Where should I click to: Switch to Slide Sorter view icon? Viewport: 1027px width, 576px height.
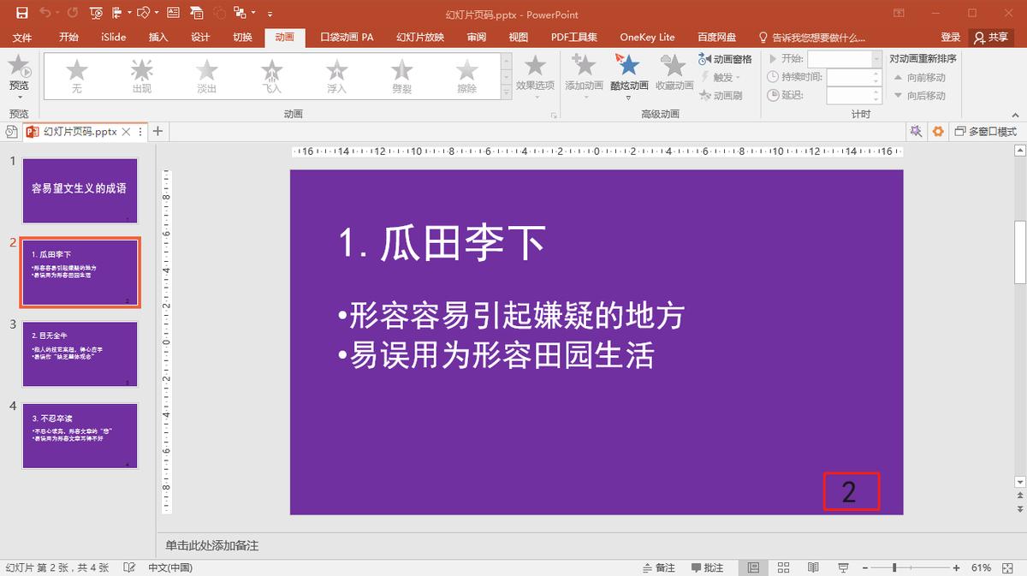coord(783,567)
